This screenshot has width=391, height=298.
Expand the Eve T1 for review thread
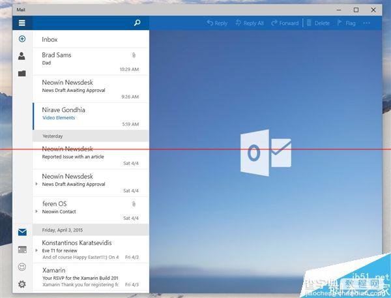[x=36, y=250]
